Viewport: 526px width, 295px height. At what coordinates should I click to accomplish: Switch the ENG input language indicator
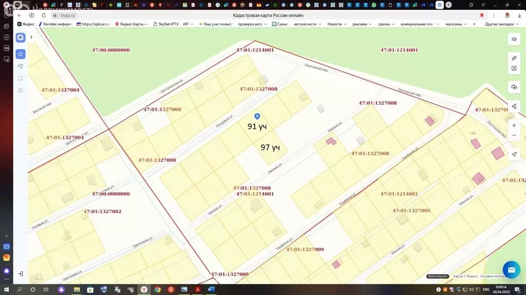[x=486, y=290]
